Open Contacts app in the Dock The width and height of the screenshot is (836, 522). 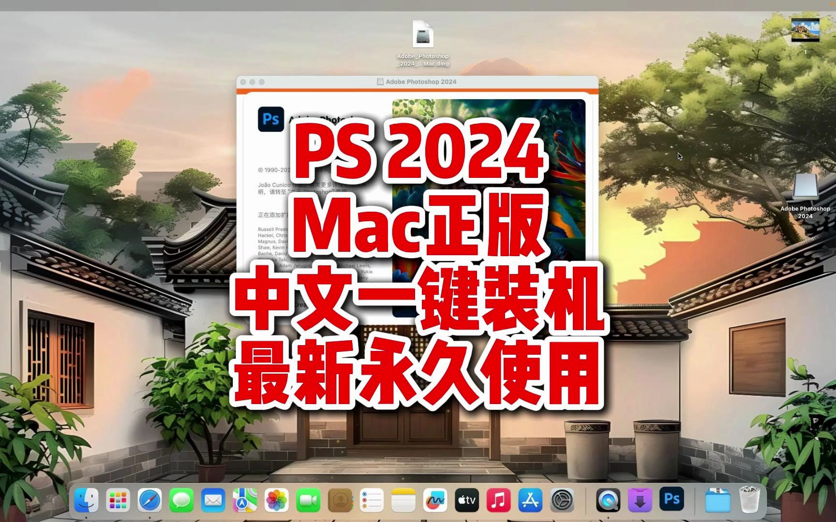click(340, 500)
